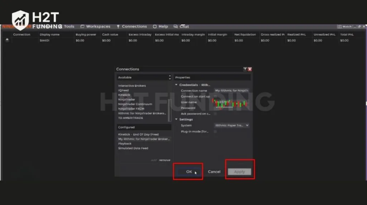The height and width of the screenshot is (205, 367).
Task: Close the Connections dialog with the red X
Action: (x=250, y=69)
